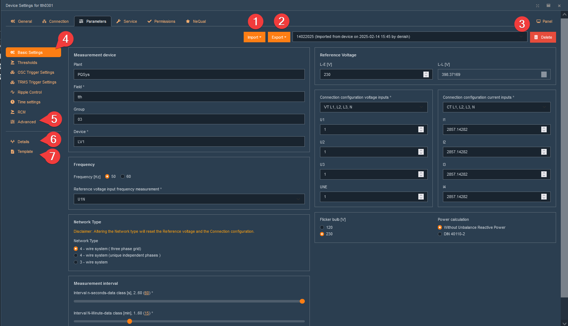The image size is (568, 326).
Task: Click the Time settings clock icon
Action: click(13, 102)
